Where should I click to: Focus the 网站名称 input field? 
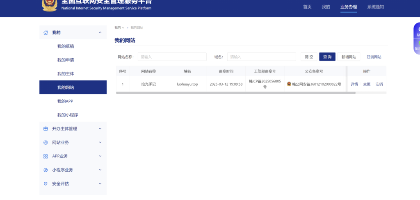coord(172,57)
